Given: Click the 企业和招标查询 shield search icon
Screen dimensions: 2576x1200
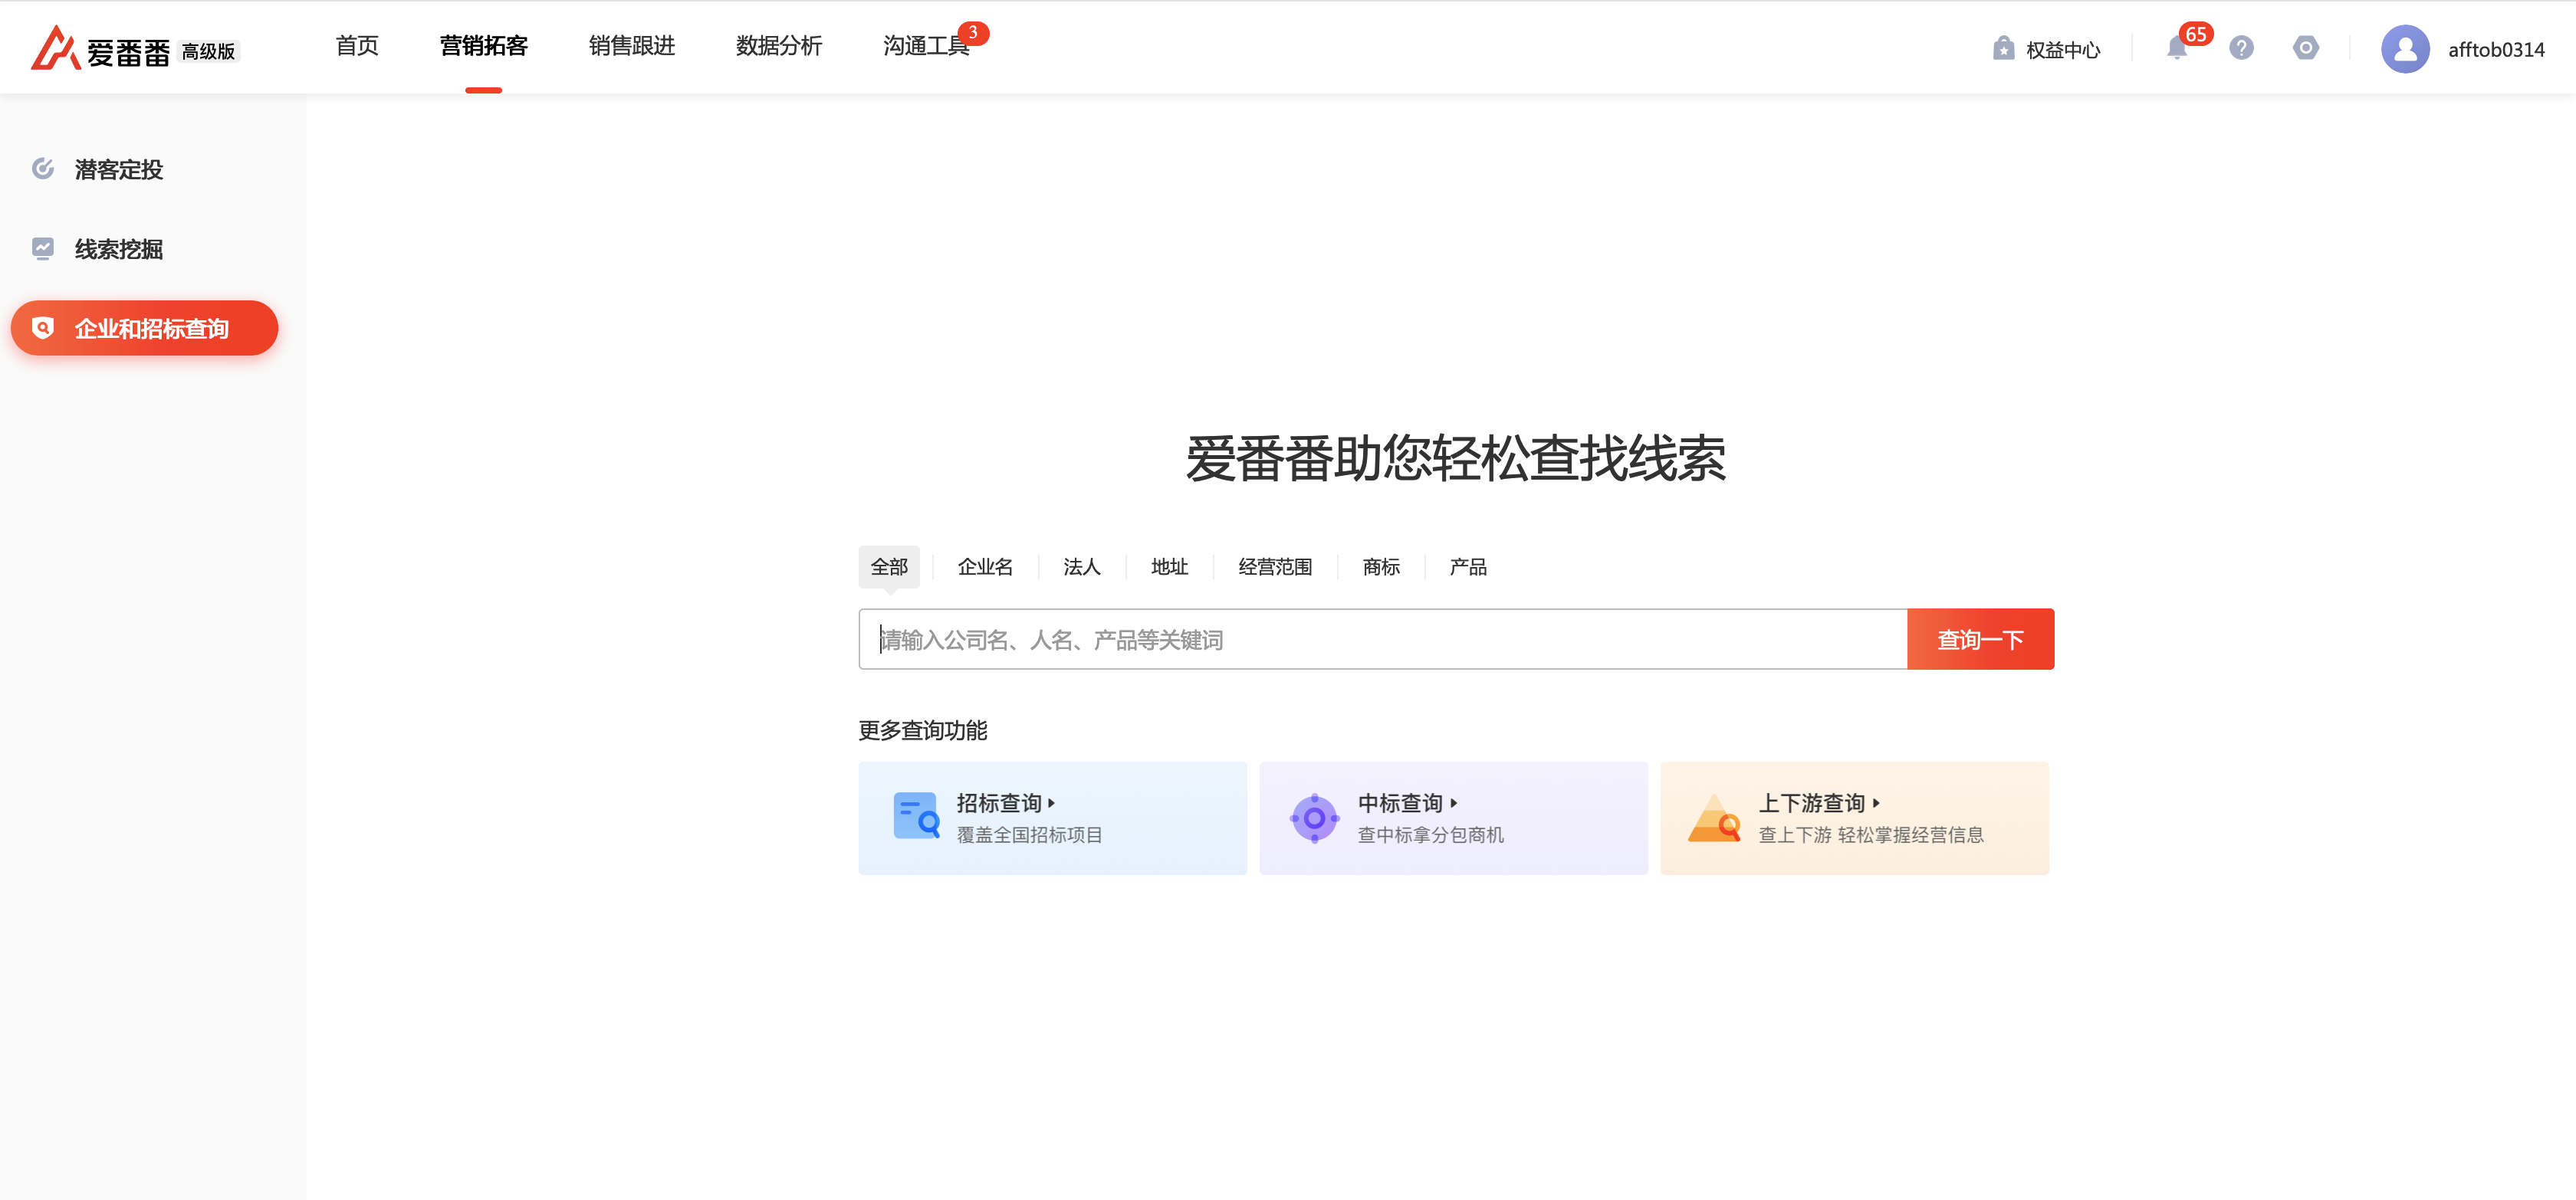Looking at the screenshot, I should tap(43, 328).
